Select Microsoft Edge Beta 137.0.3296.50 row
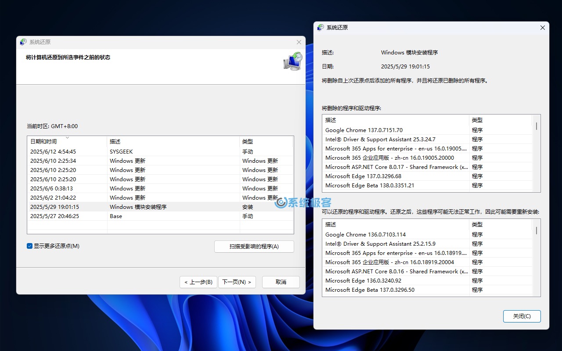The width and height of the screenshot is (562, 351). (427, 290)
